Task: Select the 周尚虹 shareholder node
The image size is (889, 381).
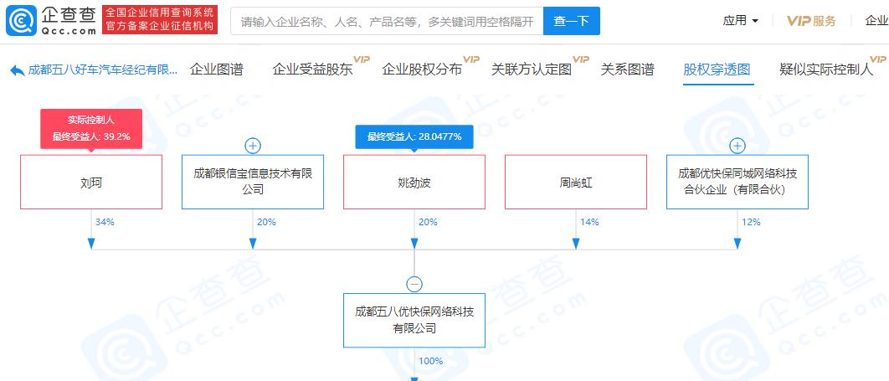Action: pos(576,182)
